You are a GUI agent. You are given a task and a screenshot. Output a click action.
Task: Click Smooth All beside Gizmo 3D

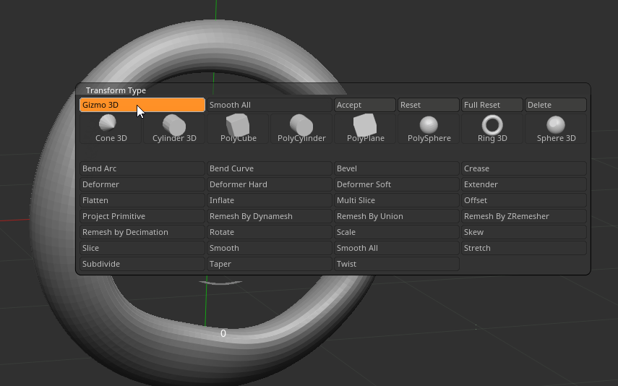(x=269, y=105)
